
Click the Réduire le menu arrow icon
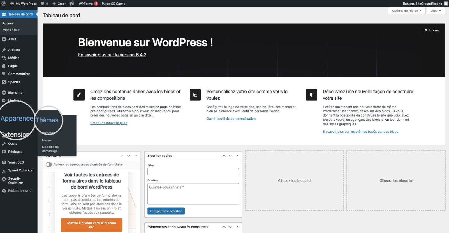[x=4, y=191]
